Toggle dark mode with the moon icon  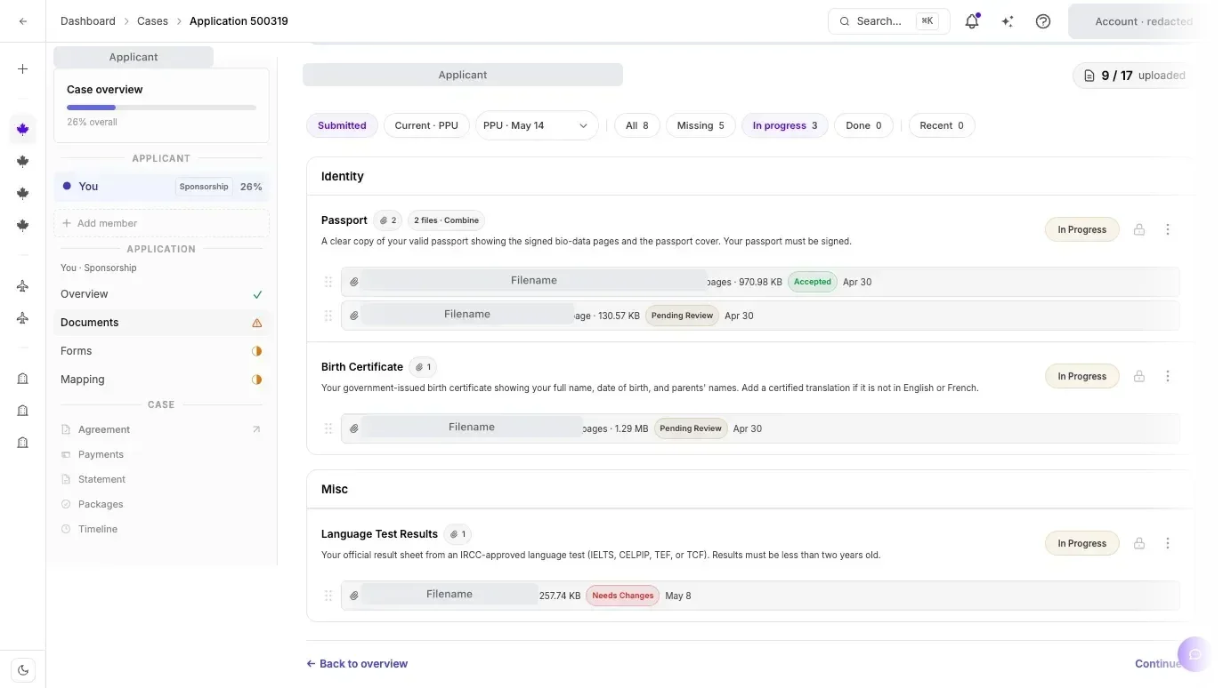tap(23, 670)
